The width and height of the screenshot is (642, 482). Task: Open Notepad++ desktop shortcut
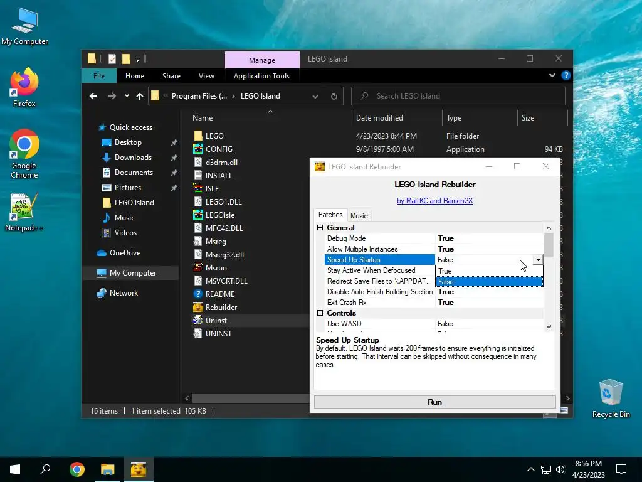[24, 212]
